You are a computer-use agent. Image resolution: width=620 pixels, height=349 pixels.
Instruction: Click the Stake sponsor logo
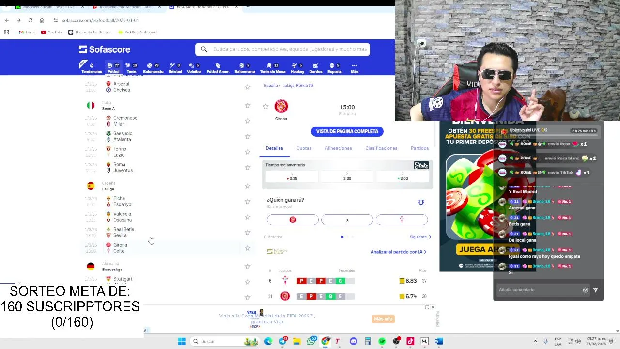(x=421, y=165)
